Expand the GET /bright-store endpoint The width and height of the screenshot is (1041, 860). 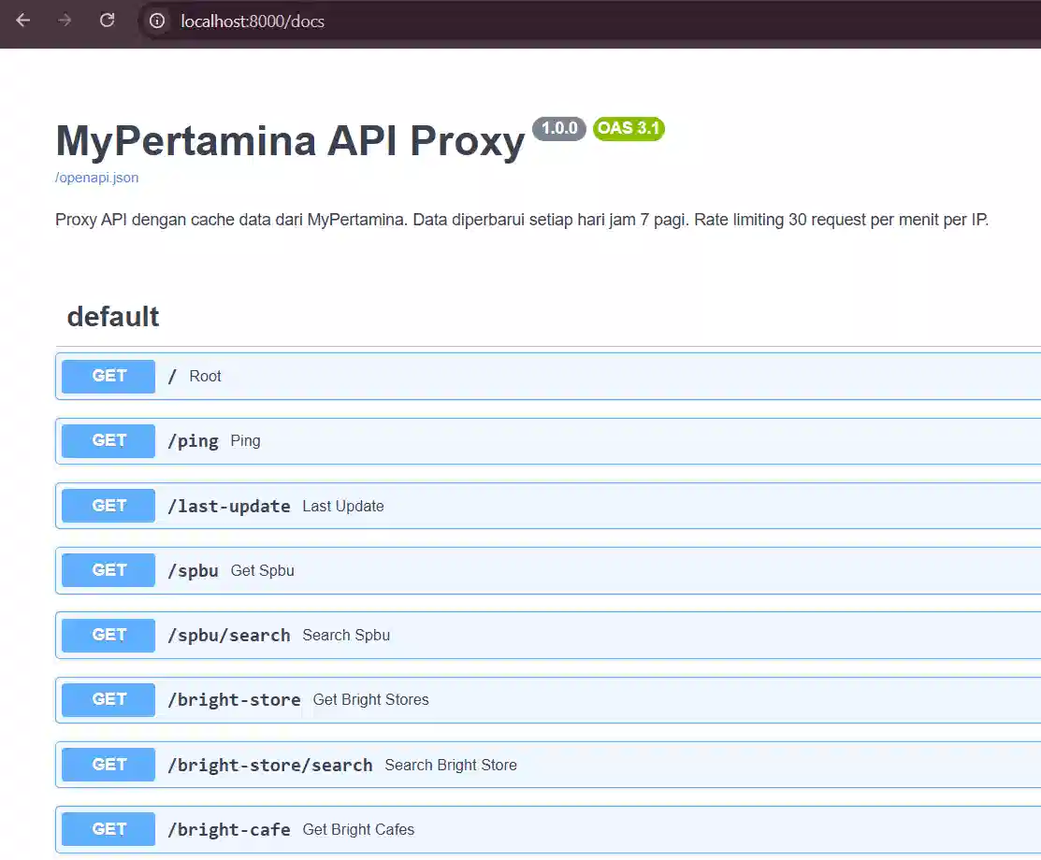click(548, 699)
